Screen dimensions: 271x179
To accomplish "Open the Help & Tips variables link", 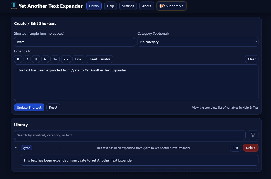I will tap(225, 108).
